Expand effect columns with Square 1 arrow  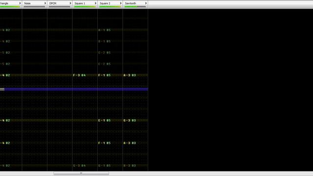(95, 3)
